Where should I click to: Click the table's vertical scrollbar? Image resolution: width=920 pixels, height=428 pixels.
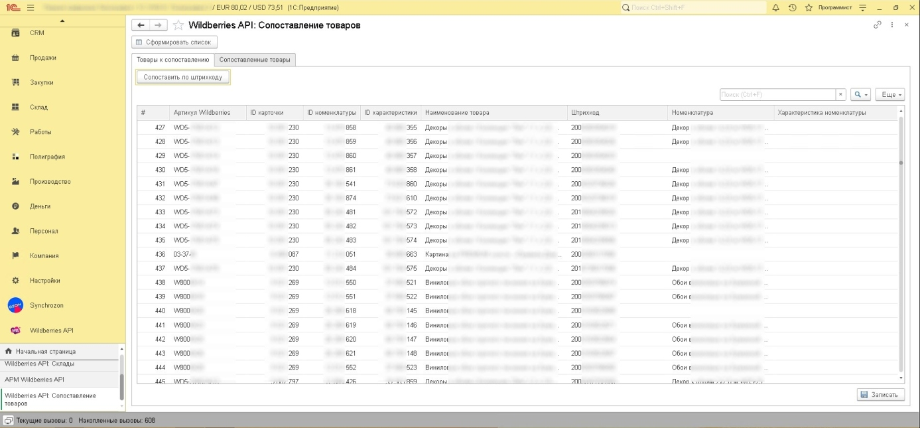pyautogui.click(x=900, y=246)
